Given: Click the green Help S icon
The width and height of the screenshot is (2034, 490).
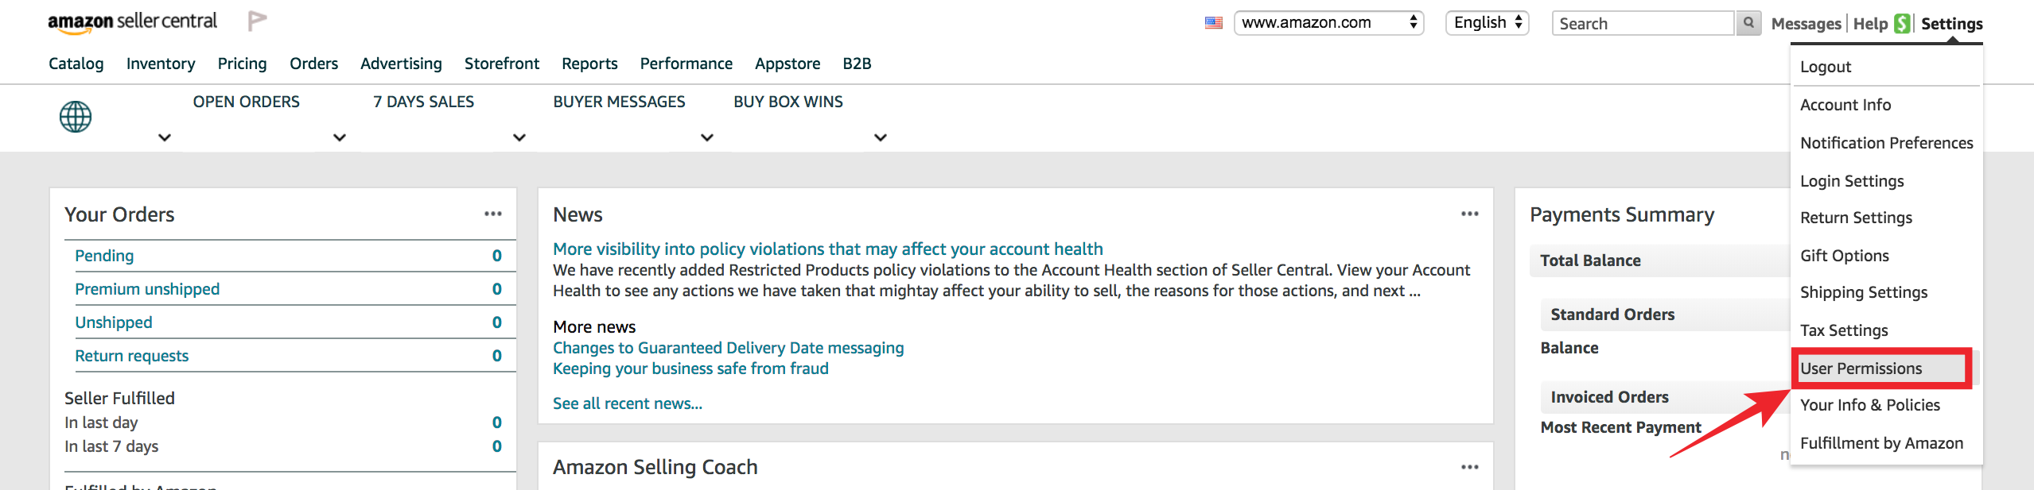Looking at the screenshot, I should pos(1903,24).
